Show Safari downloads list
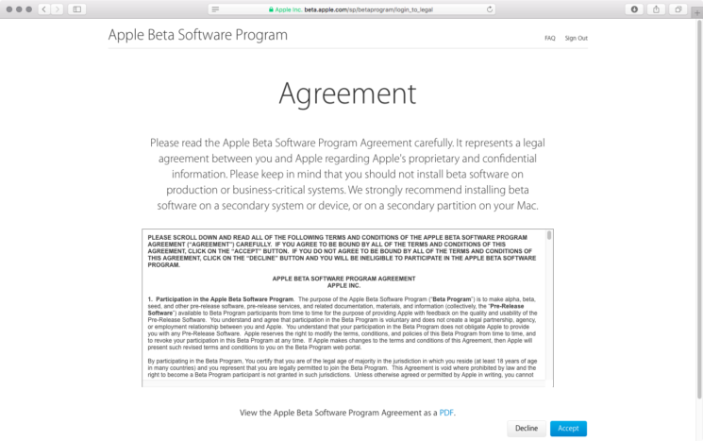Screen dimensions: 703x441 click(x=634, y=9)
